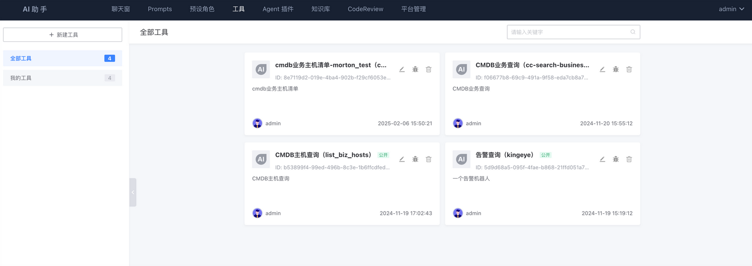Focus the keyword search input field
Viewport: 752px width, 266px height.
coord(573,32)
